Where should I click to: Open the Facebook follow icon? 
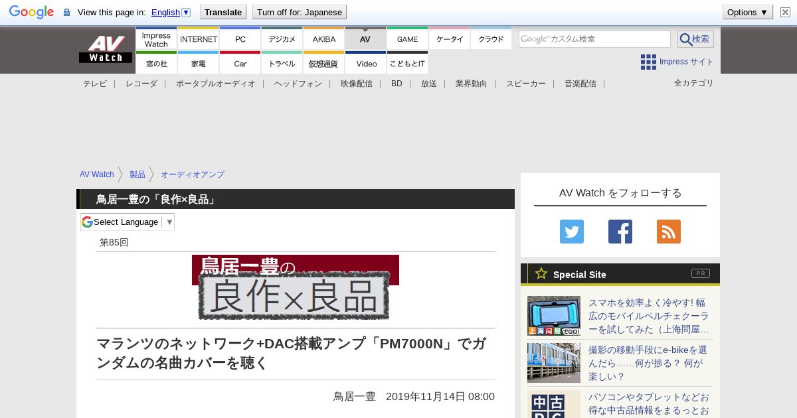(x=620, y=232)
